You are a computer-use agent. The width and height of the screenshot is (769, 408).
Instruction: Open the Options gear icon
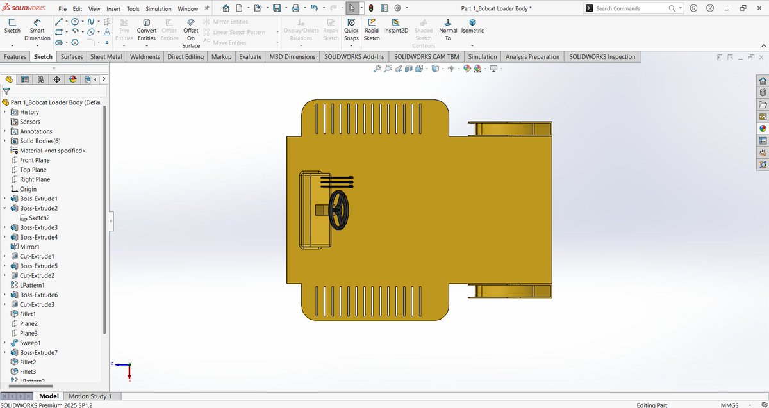point(397,8)
